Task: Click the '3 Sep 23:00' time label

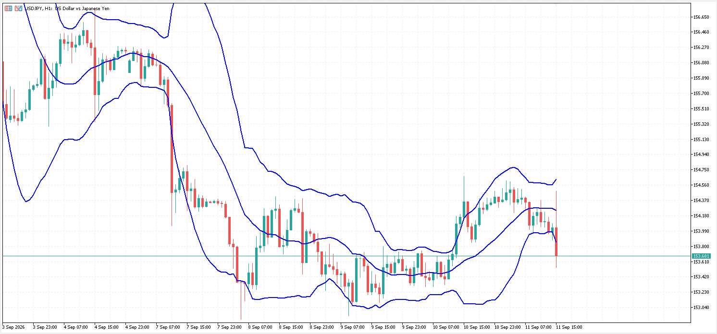Action: pyautogui.click(x=45, y=327)
